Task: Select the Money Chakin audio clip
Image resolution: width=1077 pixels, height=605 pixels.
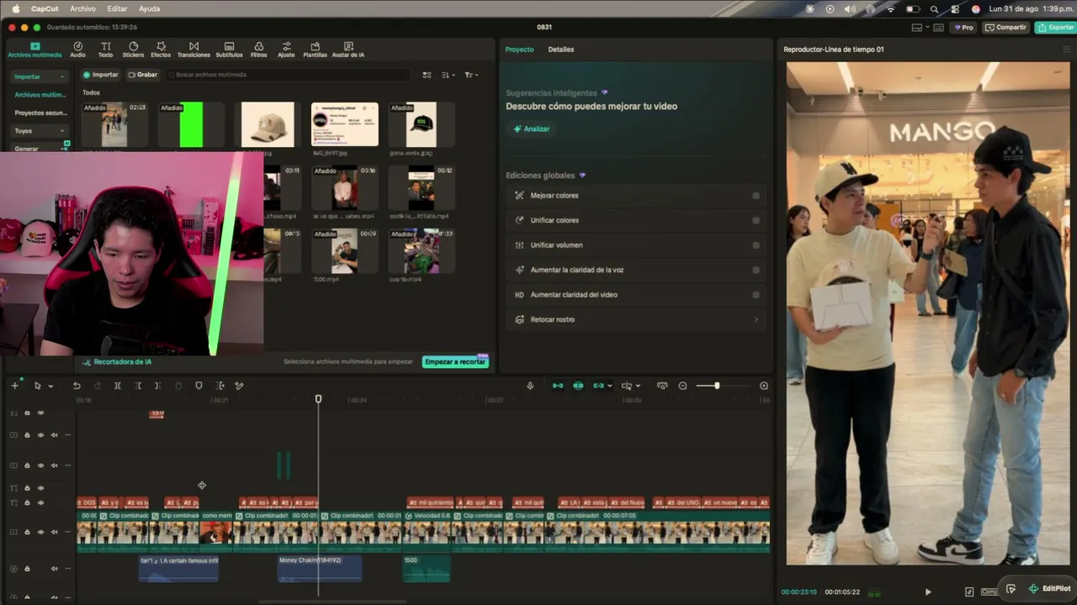Action: click(320, 569)
